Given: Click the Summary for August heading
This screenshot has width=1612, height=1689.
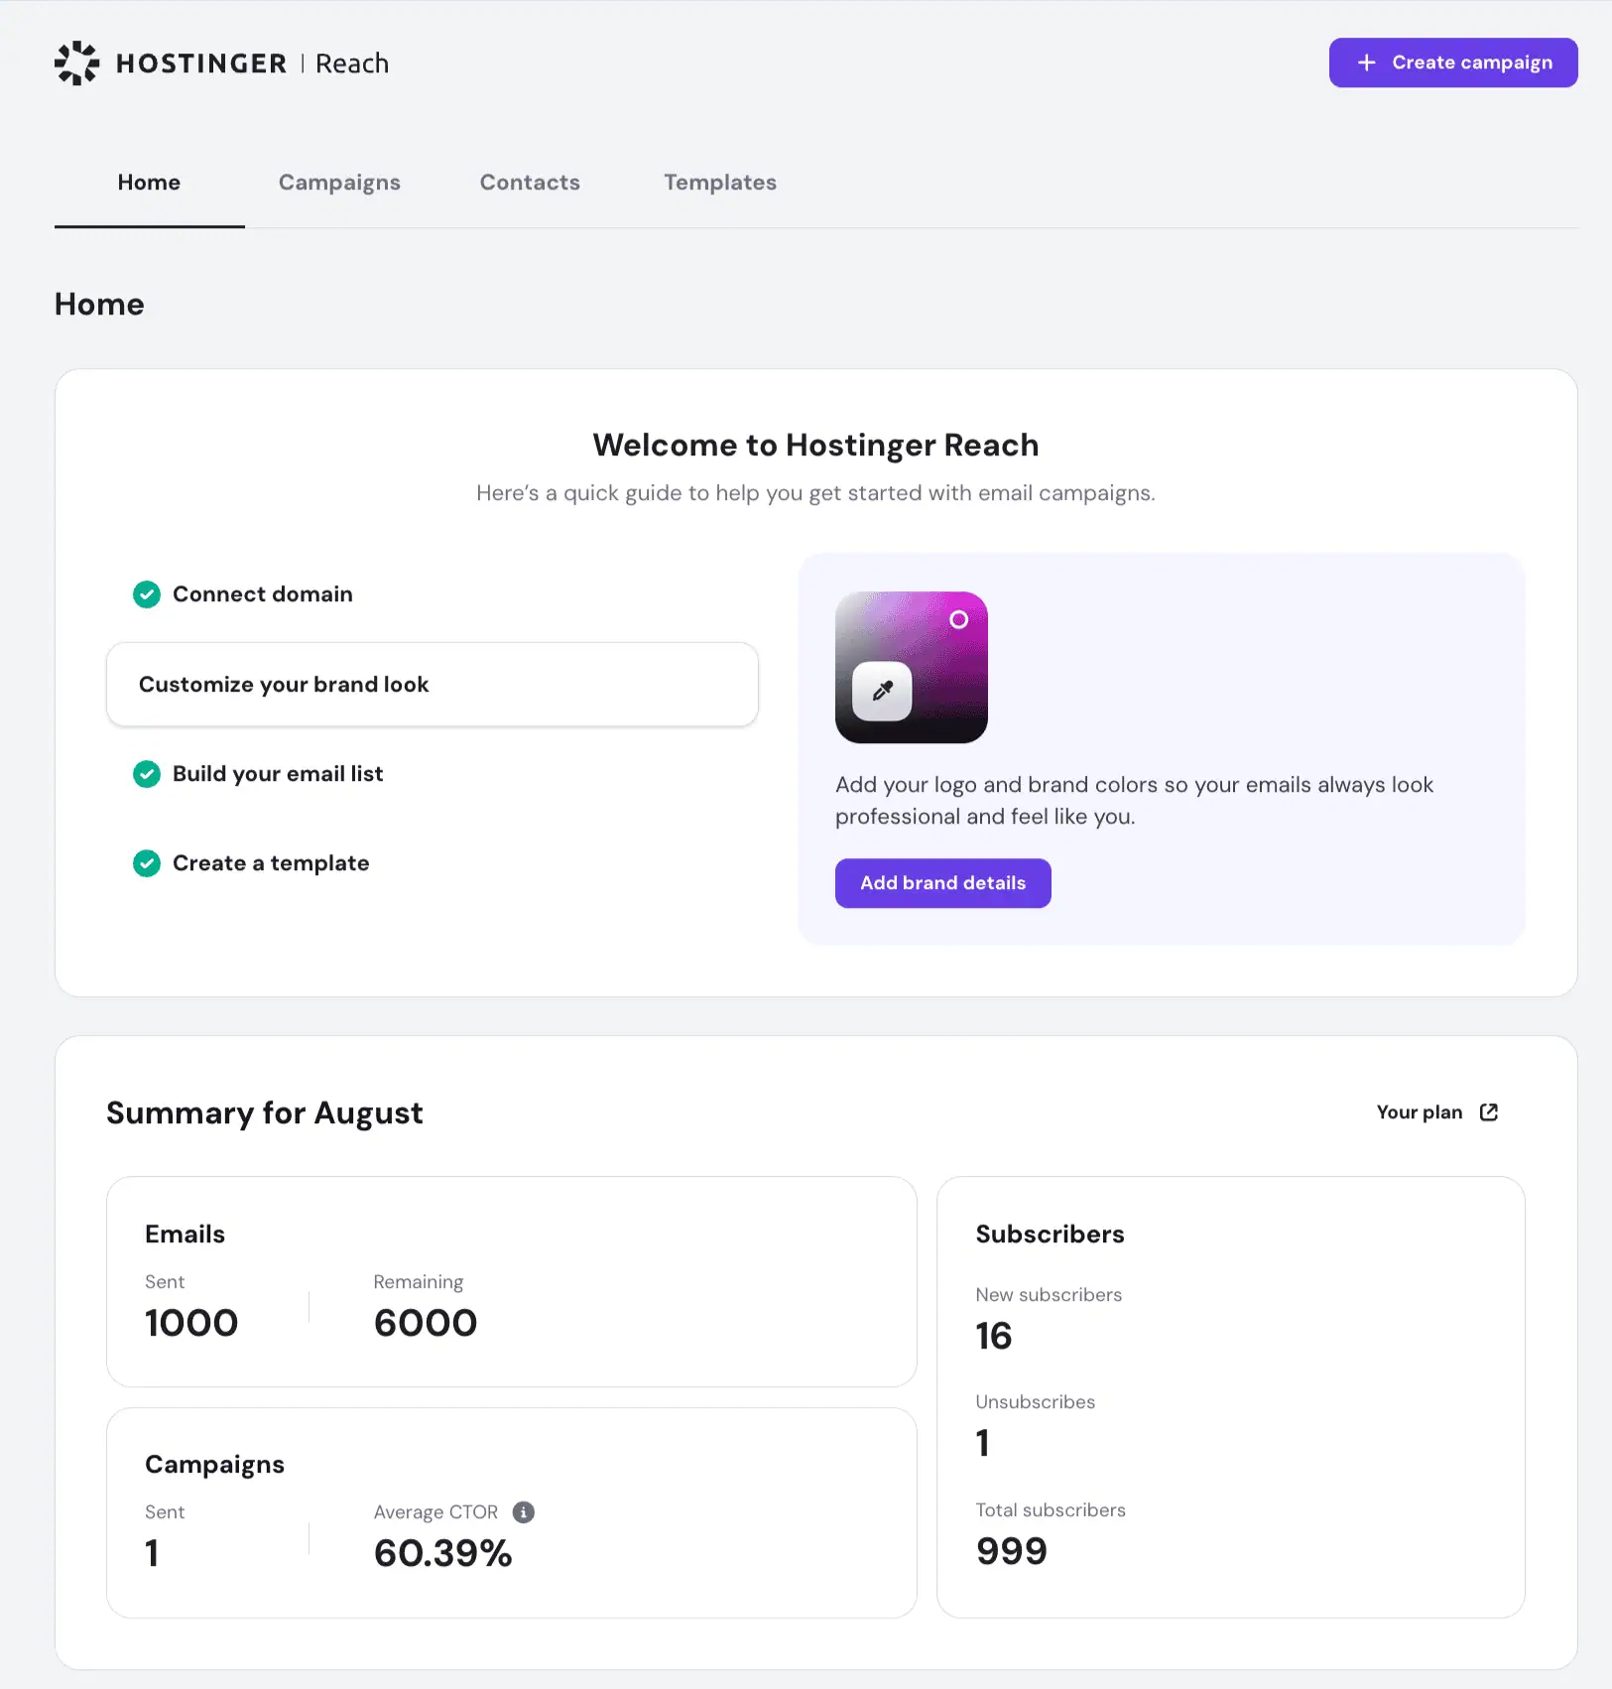Looking at the screenshot, I should click(265, 1113).
